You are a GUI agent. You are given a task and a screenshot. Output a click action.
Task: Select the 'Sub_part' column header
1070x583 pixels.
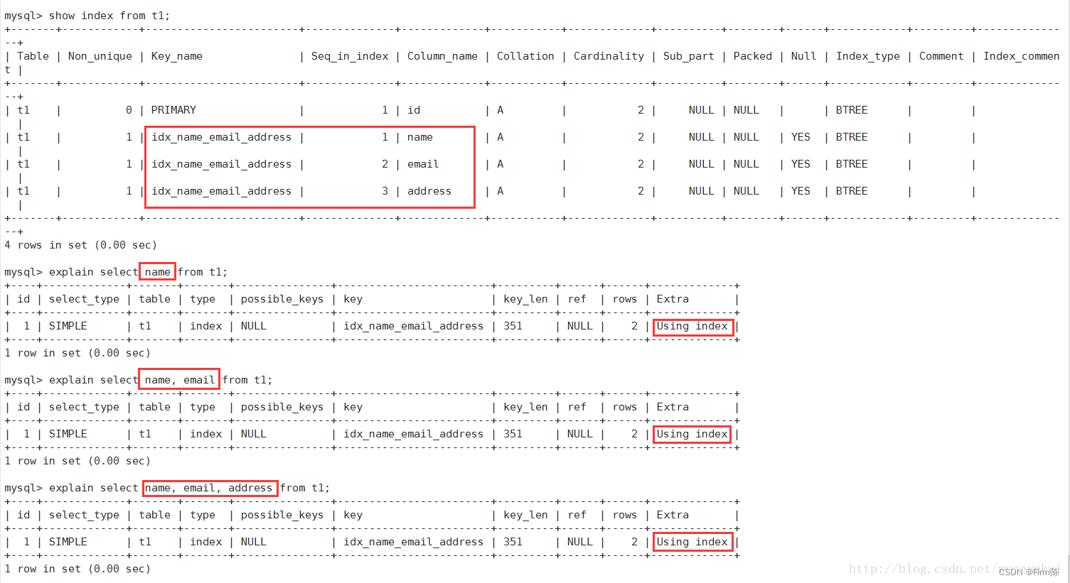point(688,56)
